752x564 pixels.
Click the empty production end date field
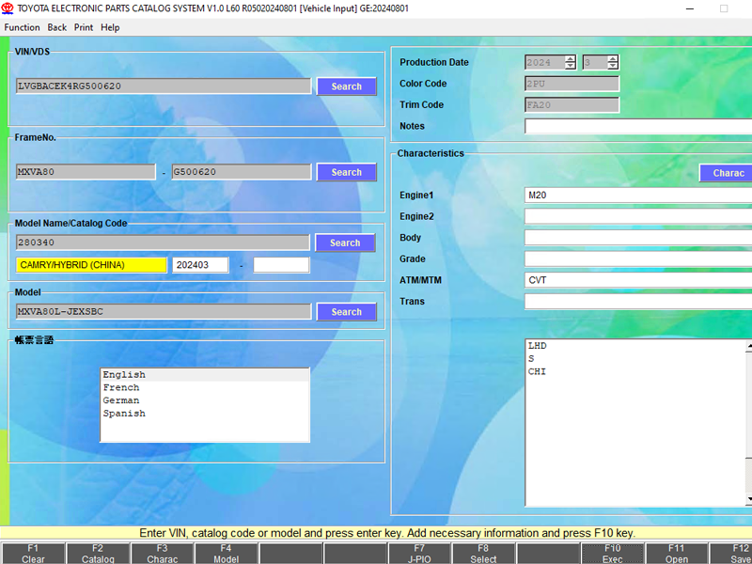281,265
